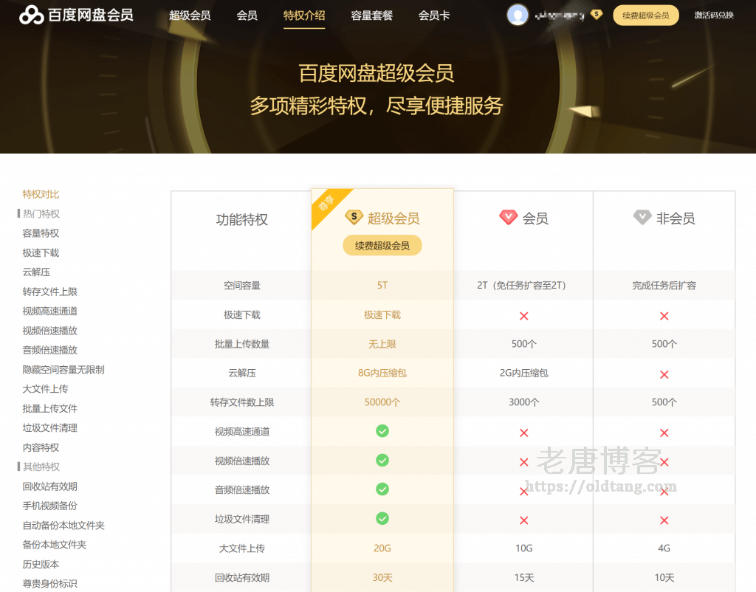The width and height of the screenshot is (756, 592).
Task: Open 历史版本 sidebar entry
Action: coord(41,564)
